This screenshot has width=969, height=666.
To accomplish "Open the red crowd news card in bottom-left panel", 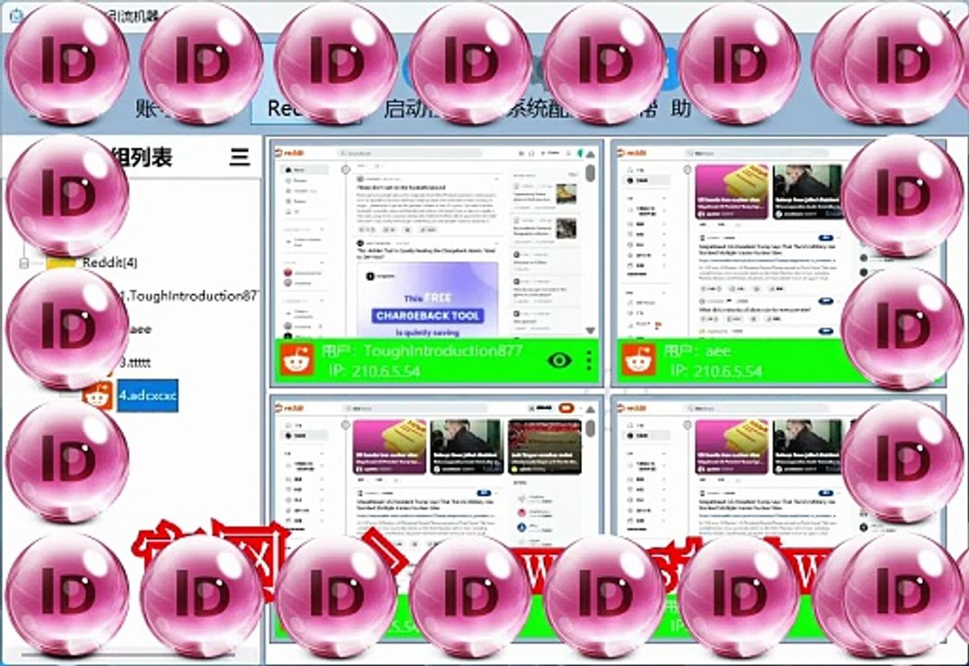I will coord(544,447).
